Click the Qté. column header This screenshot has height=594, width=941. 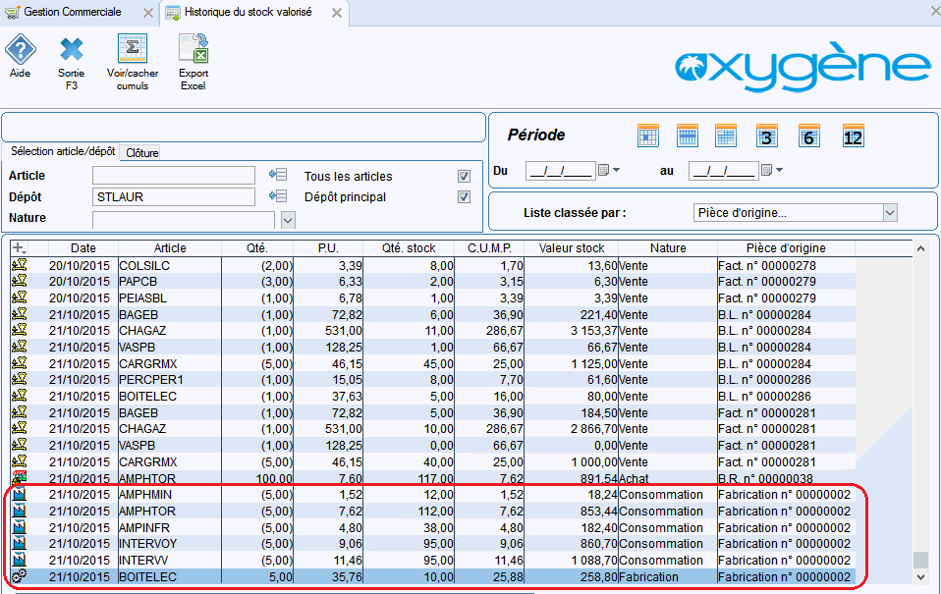(257, 247)
